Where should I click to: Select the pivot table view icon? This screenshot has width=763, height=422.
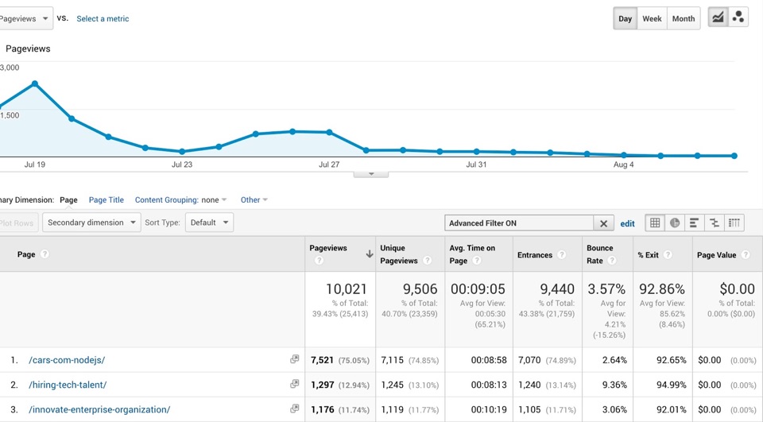734,223
